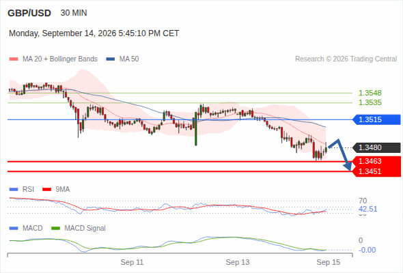The width and height of the screenshot is (403, 273).
Task: Click the red 1.3463 support price tag
Action: (377, 161)
